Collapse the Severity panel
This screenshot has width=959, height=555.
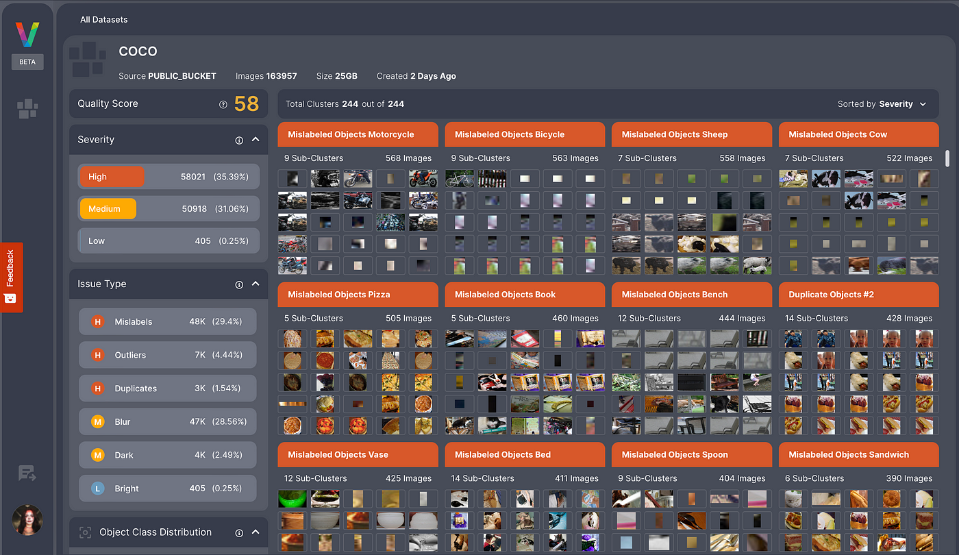point(256,139)
